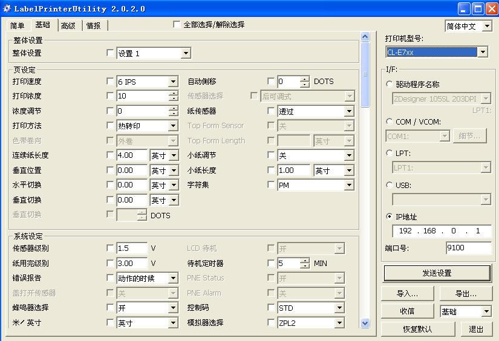
Task: Select the USB interface radio button
Action: pyautogui.click(x=389, y=185)
